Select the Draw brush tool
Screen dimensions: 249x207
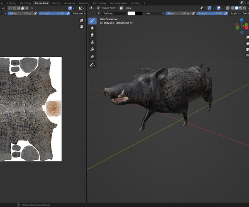point(92,21)
